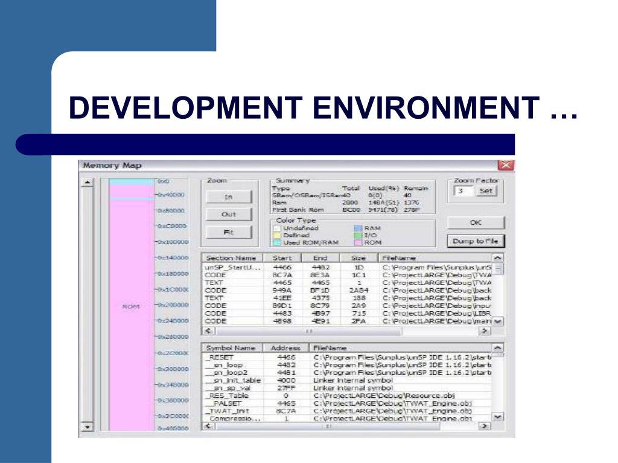Click the 0x100000 address marker
The width and height of the screenshot is (618, 463).
173,242
